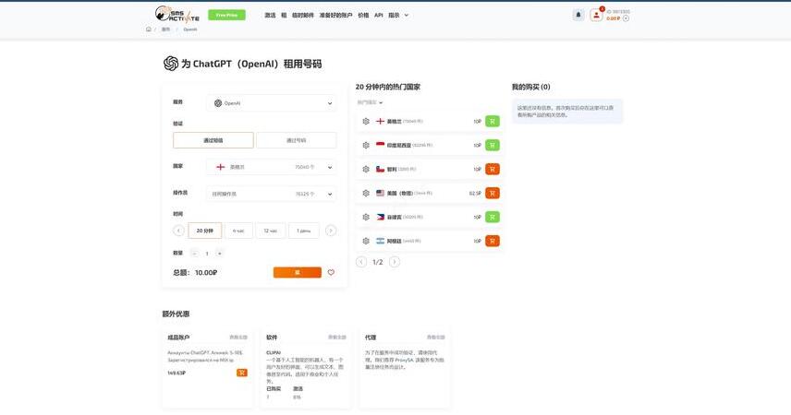
Task: Click the 0.00 ₽ balance amount
Action: coord(613,18)
